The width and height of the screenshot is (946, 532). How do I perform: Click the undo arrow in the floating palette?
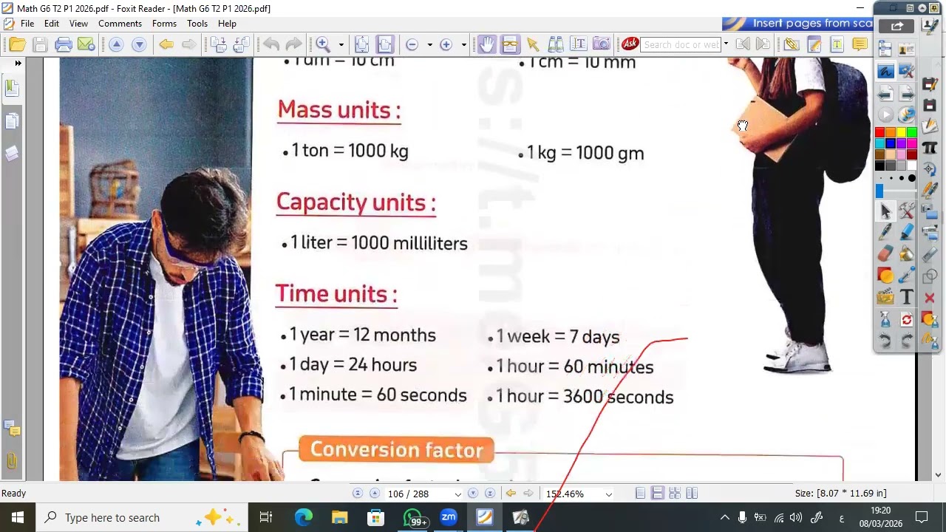point(885,341)
